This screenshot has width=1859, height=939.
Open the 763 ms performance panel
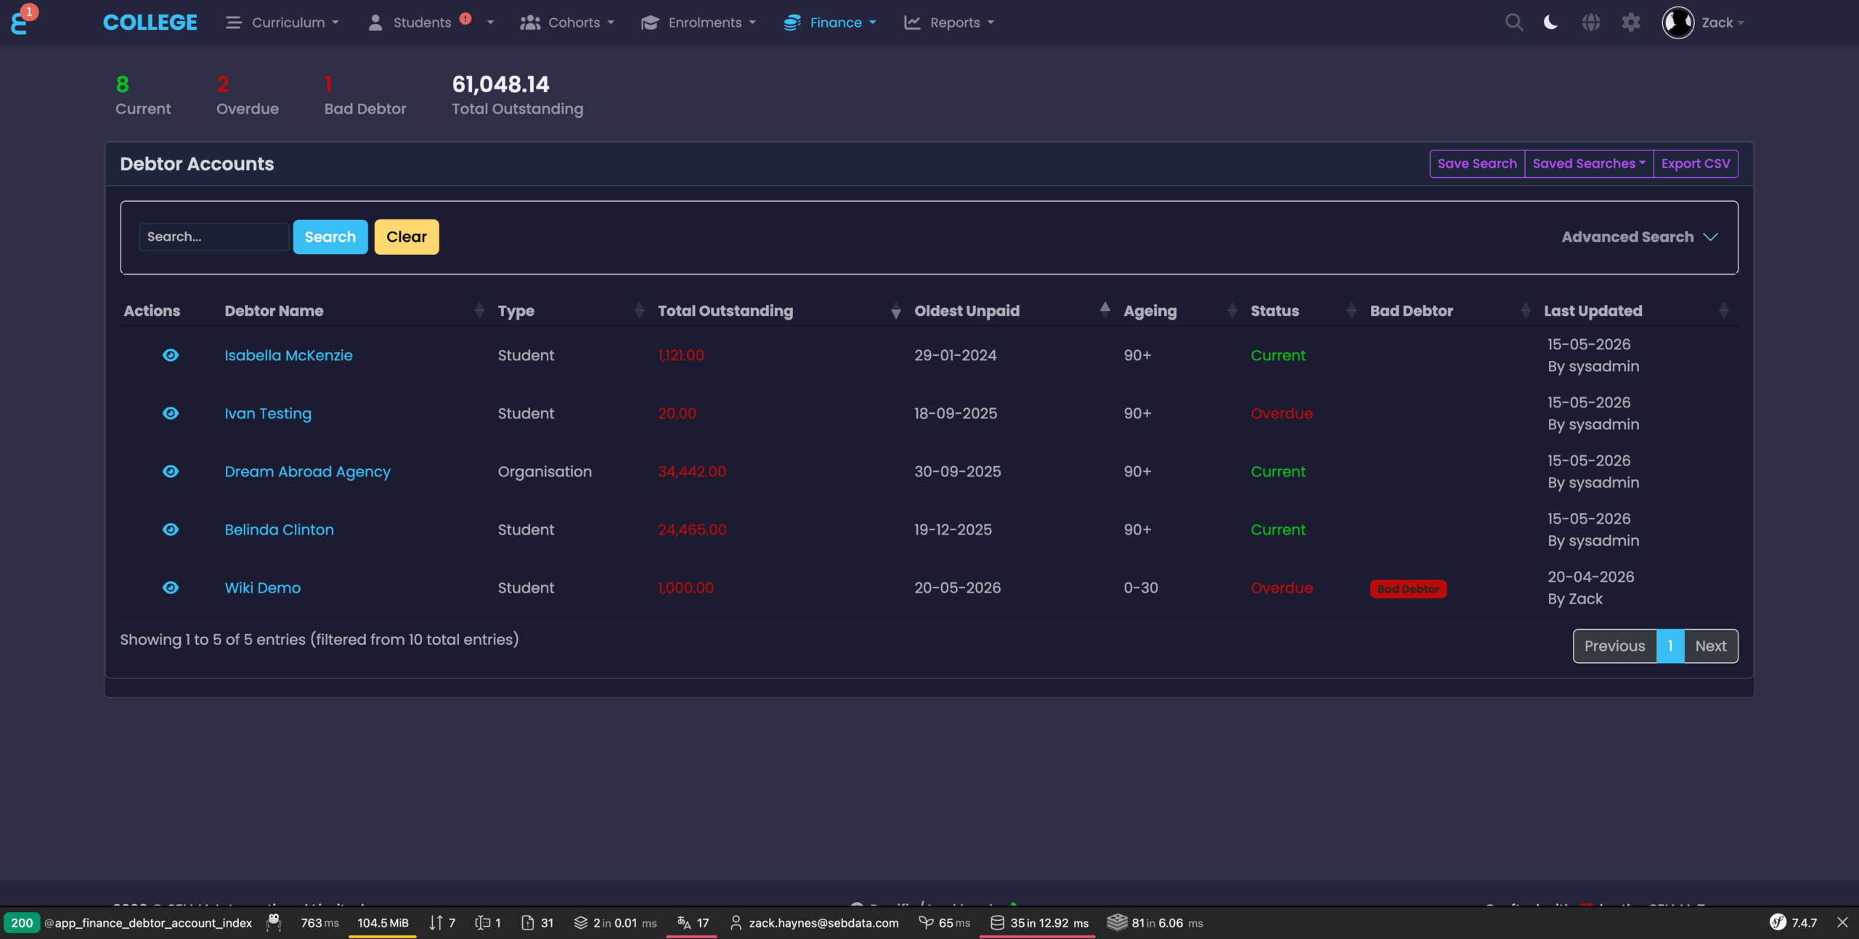click(x=320, y=922)
